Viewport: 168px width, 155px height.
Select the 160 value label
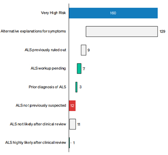pyautogui.click(x=113, y=13)
